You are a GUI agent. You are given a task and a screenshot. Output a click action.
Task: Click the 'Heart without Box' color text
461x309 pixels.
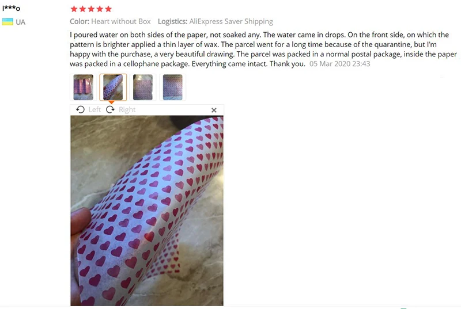click(x=121, y=21)
